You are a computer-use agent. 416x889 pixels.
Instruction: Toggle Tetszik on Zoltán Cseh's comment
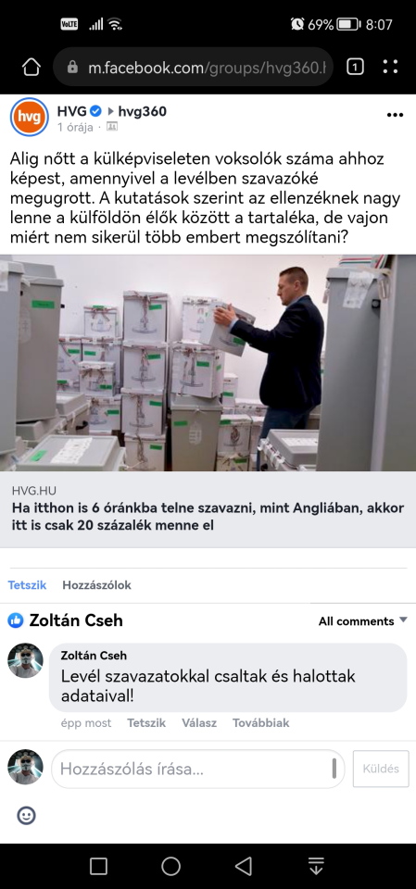pos(146,723)
